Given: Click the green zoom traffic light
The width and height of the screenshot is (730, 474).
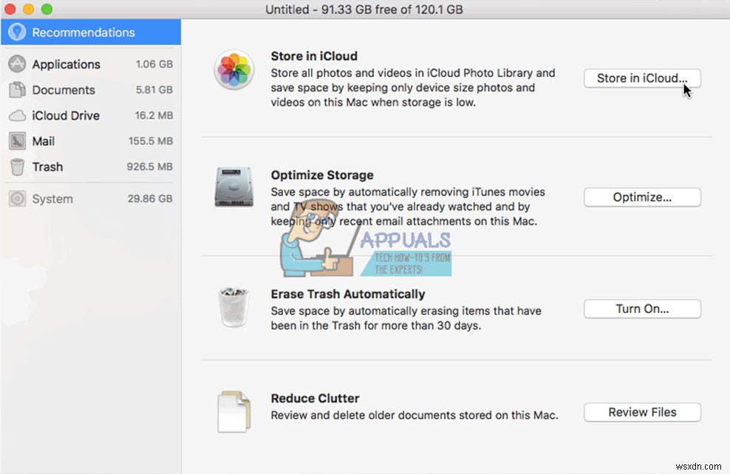Looking at the screenshot, I should click(x=47, y=10).
